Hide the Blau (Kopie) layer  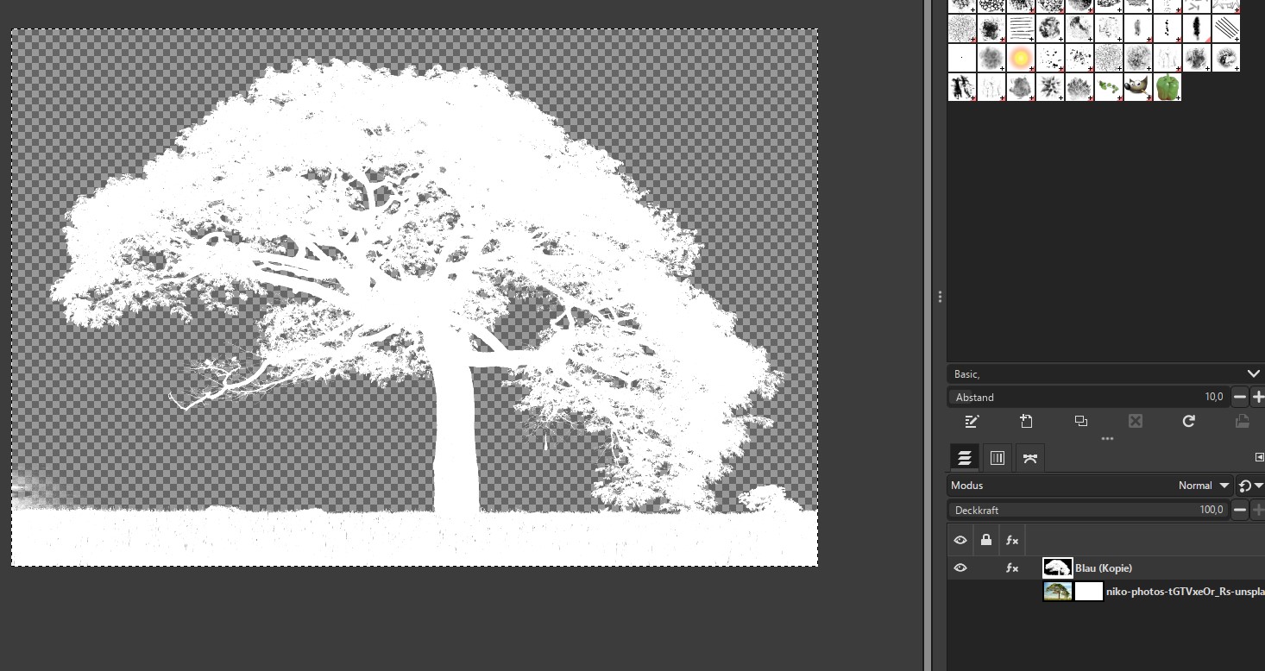coord(960,568)
